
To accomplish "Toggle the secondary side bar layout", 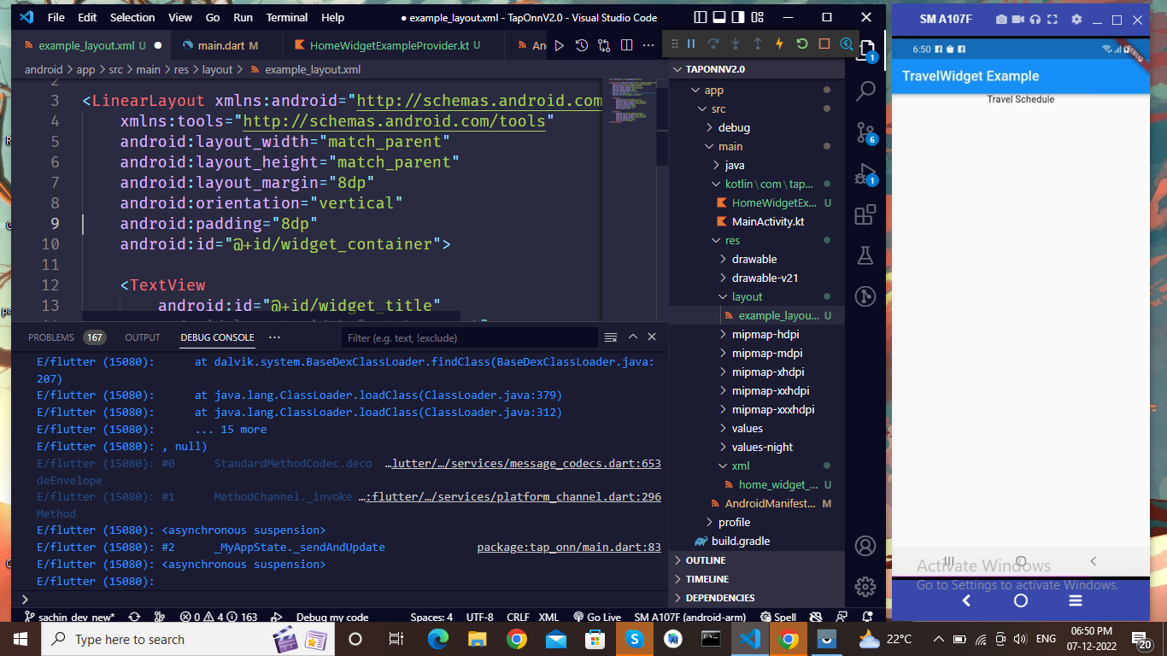I will pyautogui.click(x=738, y=17).
